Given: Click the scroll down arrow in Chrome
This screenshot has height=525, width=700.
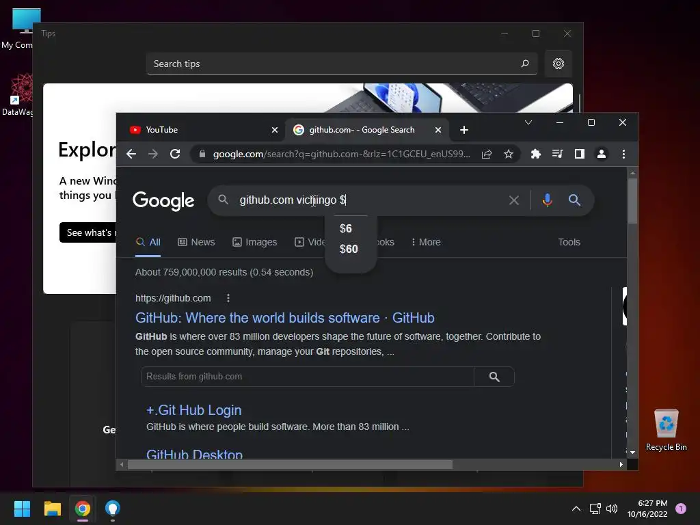Looking at the screenshot, I should pos(632,453).
